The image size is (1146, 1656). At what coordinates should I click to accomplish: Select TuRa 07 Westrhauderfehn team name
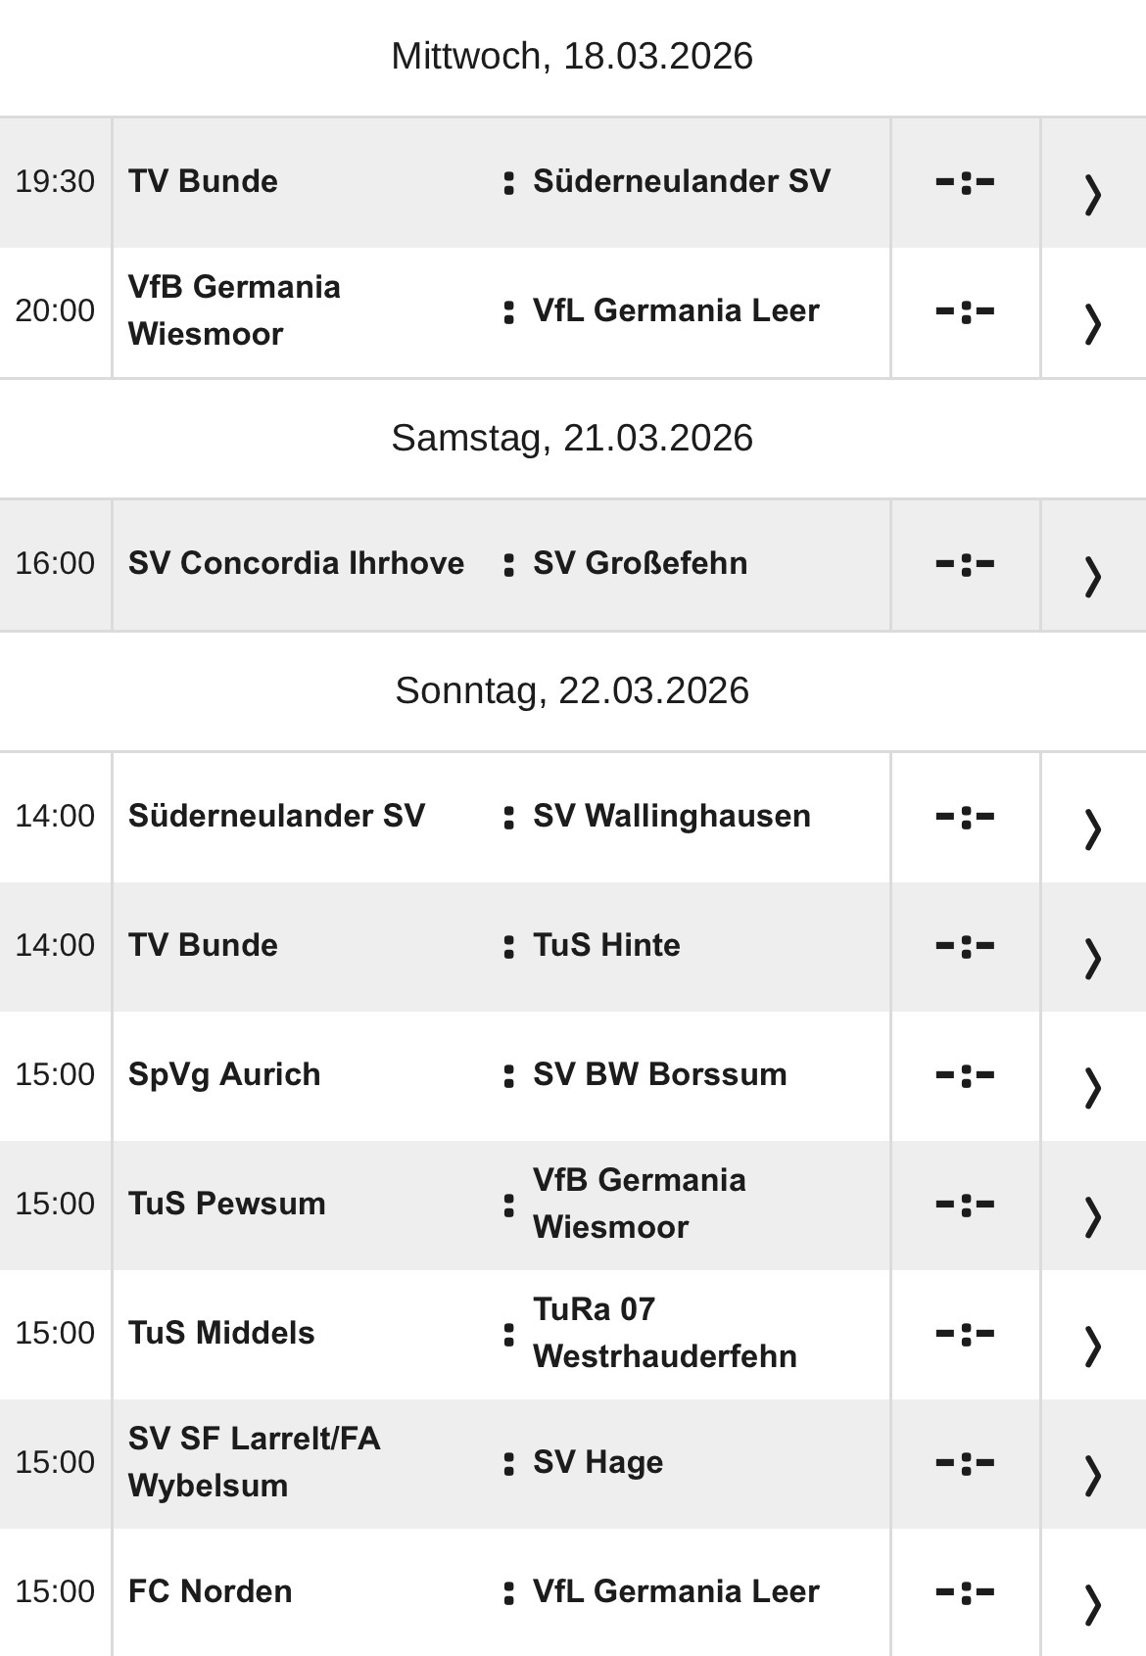(666, 1333)
